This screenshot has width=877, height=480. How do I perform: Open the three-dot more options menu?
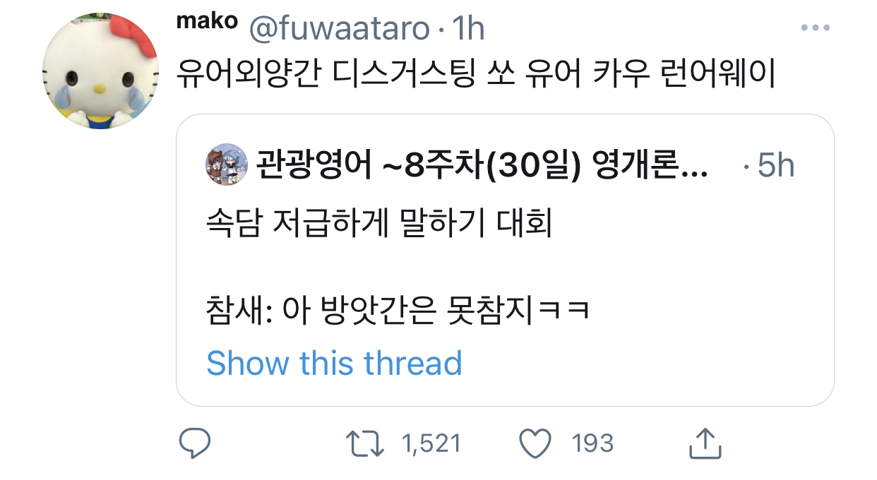[814, 28]
